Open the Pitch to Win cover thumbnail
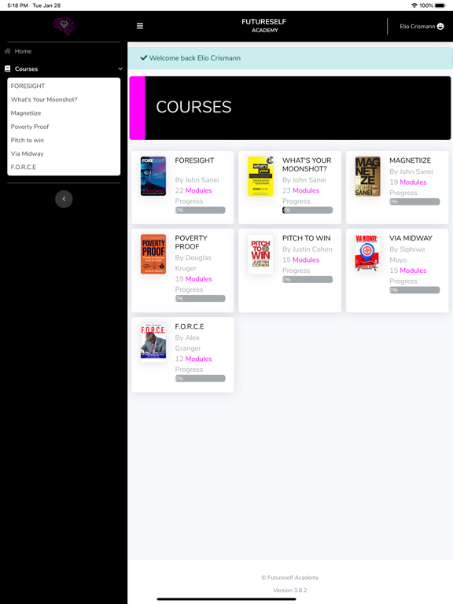Screen dimensions: 453x604 tap(260, 254)
